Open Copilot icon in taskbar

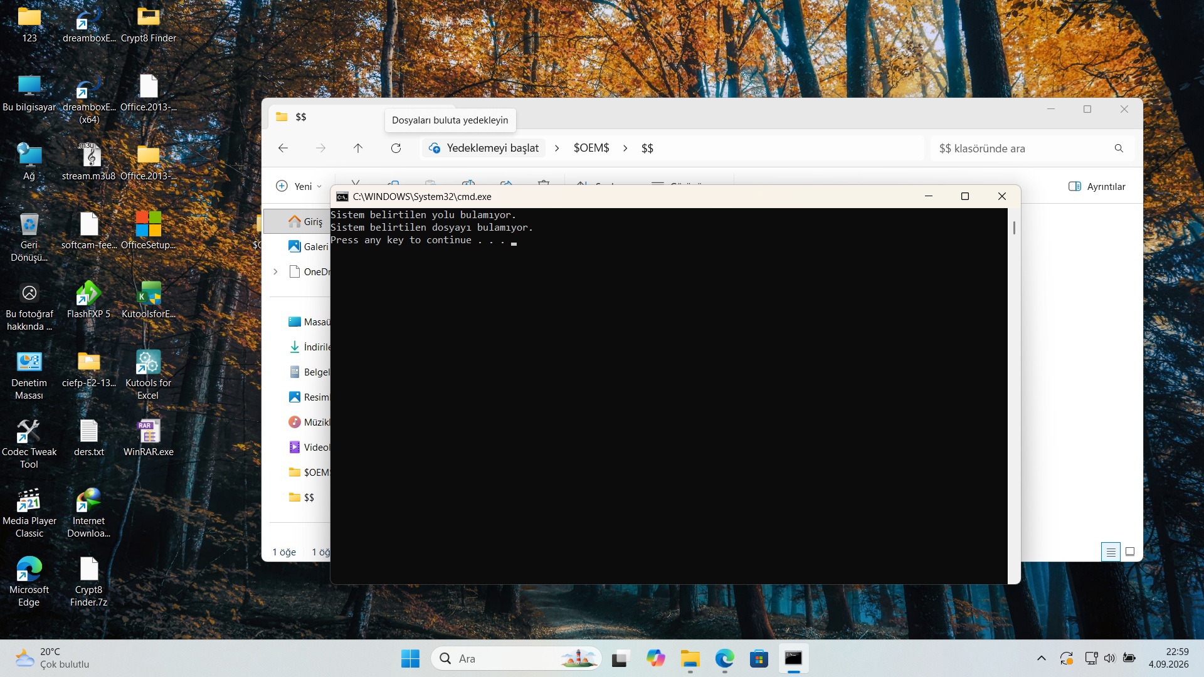tap(656, 658)
